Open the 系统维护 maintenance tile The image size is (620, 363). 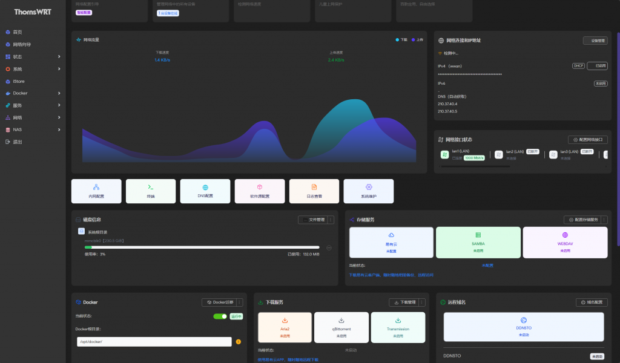coord(368,191)
